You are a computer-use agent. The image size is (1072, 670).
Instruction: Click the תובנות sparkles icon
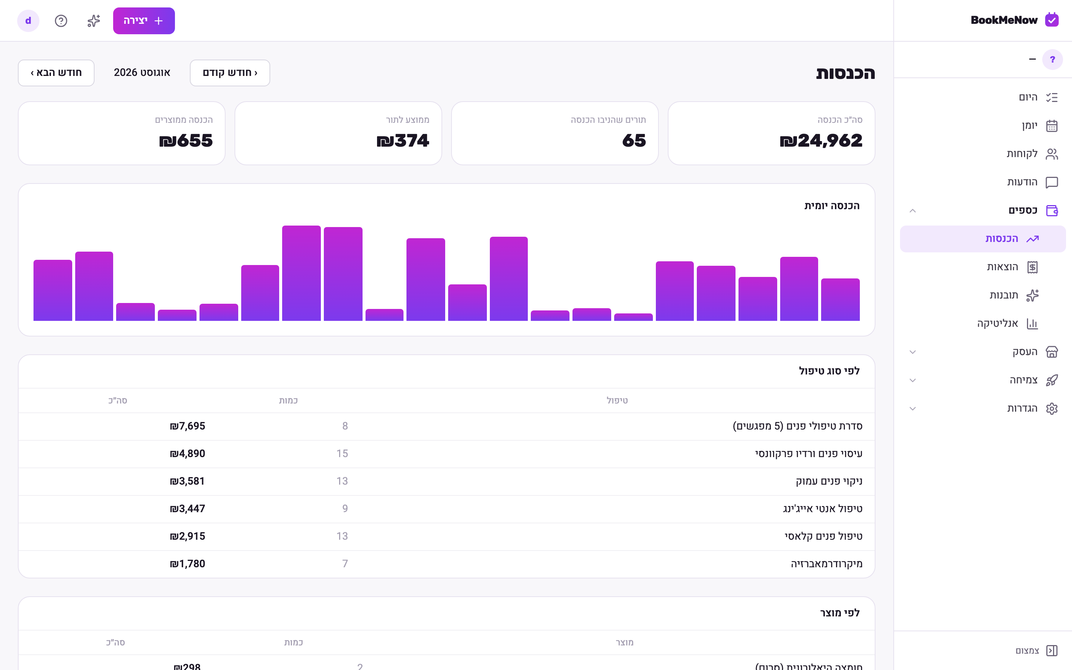click(1033, 296)
